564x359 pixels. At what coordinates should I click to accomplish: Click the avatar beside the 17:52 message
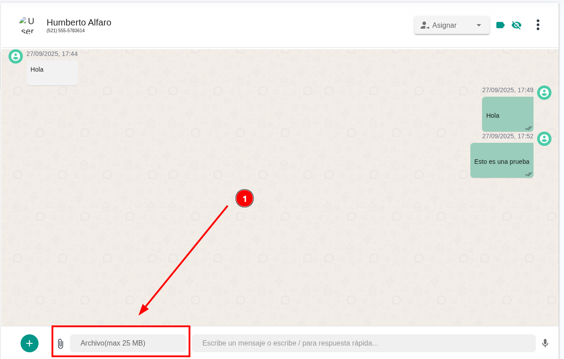[x=544, y=139]
